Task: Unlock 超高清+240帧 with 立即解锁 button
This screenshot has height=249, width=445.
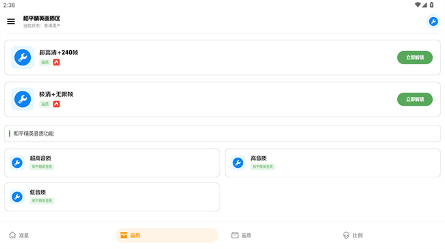Action: pos(415,57)
